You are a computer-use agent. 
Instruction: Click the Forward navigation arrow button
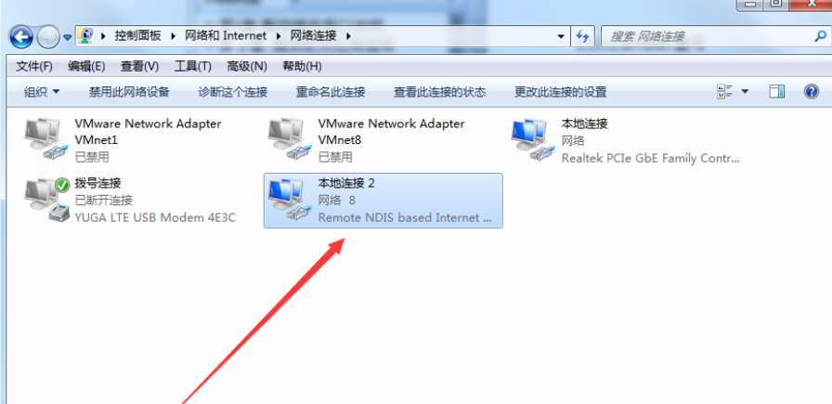point(48,36)
